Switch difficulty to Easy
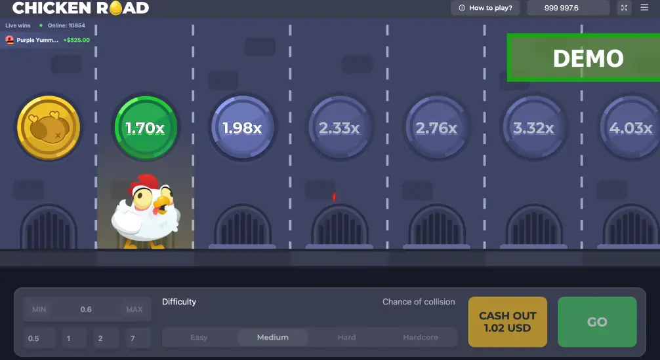Image resolution: width=660 pixels, height=360 pixels. tap(199, 337)
